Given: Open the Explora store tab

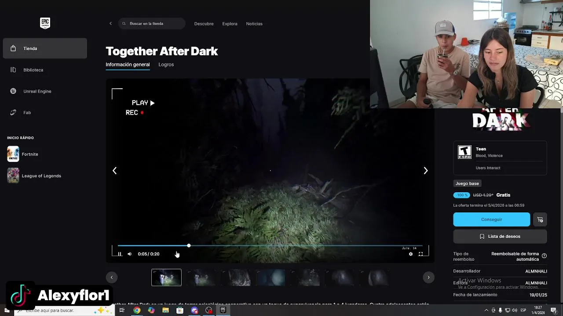Looking at the screenshot, I should [x=230, y=24].
